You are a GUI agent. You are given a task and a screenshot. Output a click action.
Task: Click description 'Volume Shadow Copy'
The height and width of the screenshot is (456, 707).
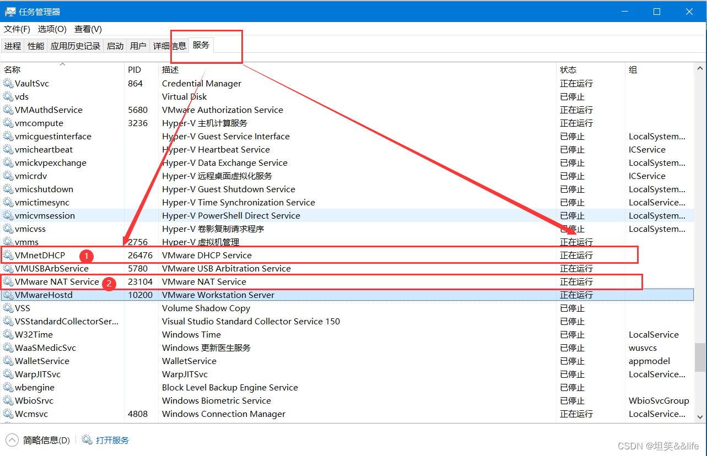(206, 308)
